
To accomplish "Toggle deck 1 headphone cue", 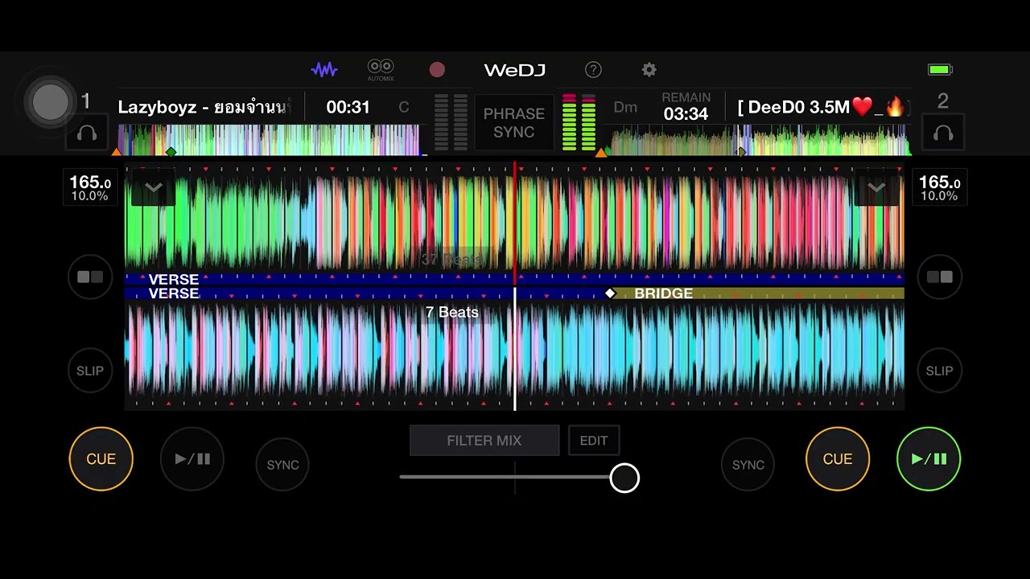I will tap(87, 133).
